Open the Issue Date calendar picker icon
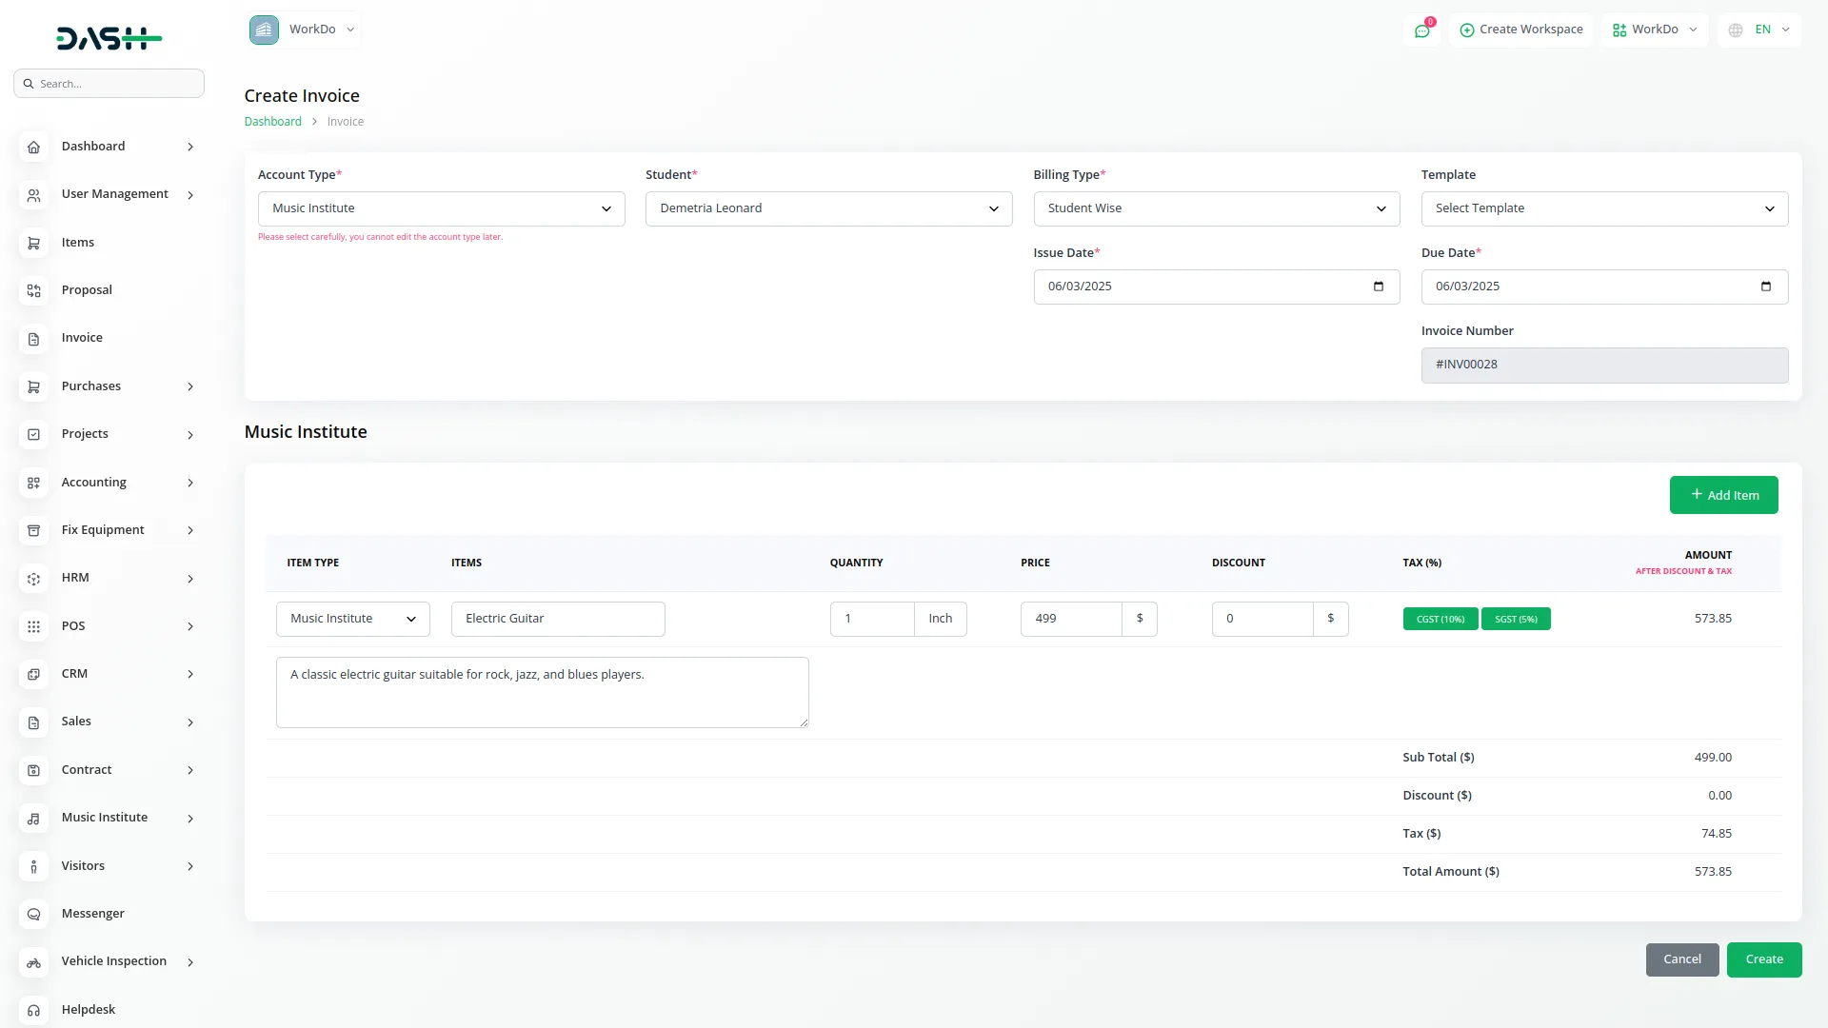This screenshot has height=1028, width=1828. 1378,287
